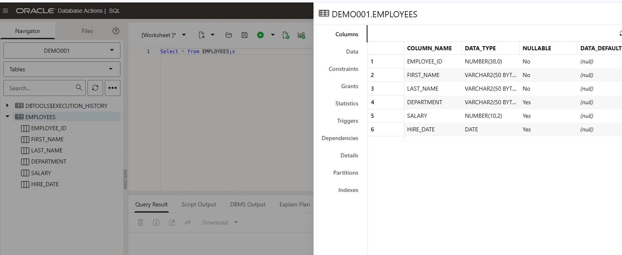Open the dropdown arrow beside new file icon
The height and width of the screenshot is (255, 622).
212,35
